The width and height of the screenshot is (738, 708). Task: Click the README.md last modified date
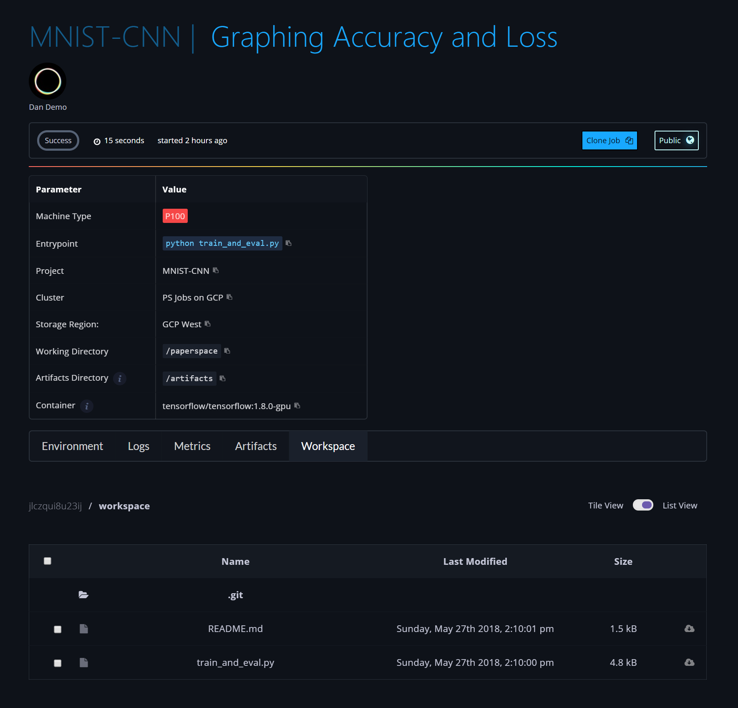point(475,629)
